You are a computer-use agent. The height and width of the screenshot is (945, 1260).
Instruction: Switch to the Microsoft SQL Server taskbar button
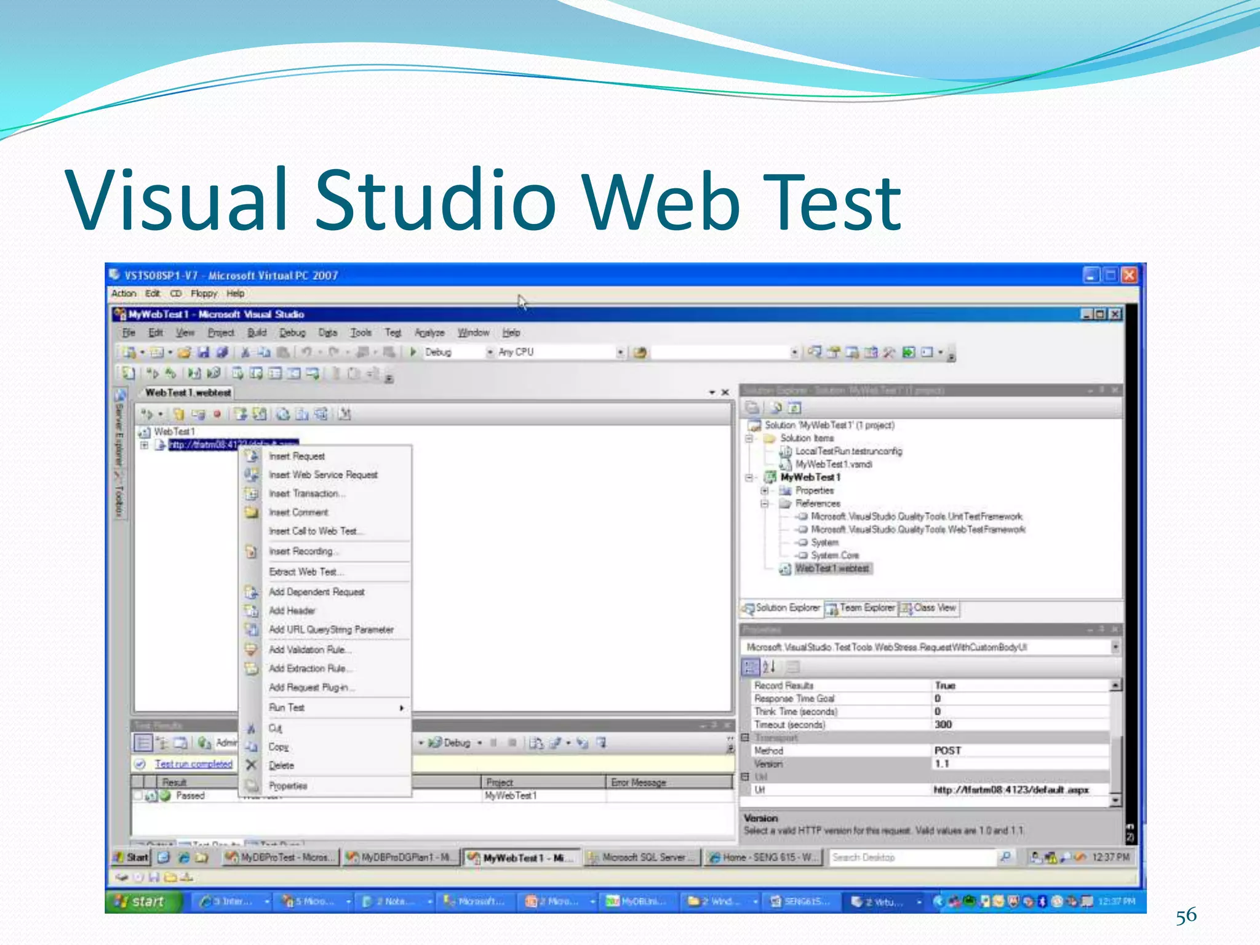coord(640,858)
